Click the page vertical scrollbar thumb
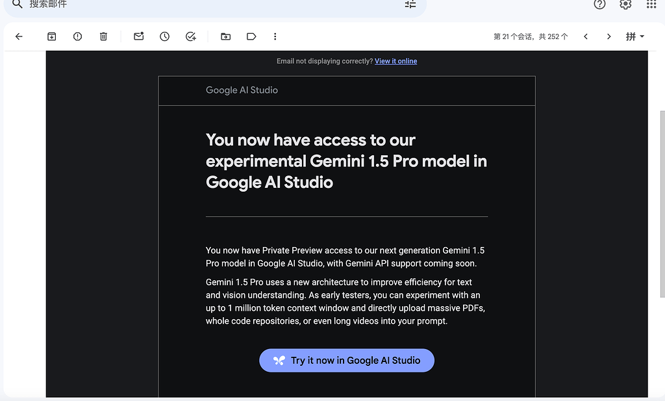This screenshot has width=665, height=401. [x=662, y=203]
